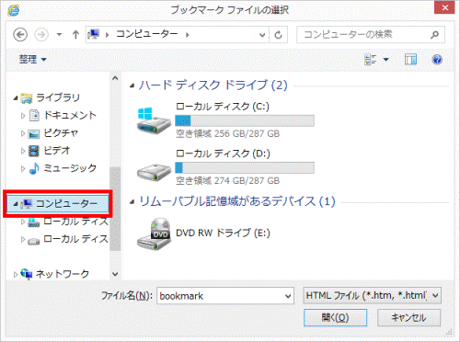Open the view options dropdown arrow

coord(386,59)
